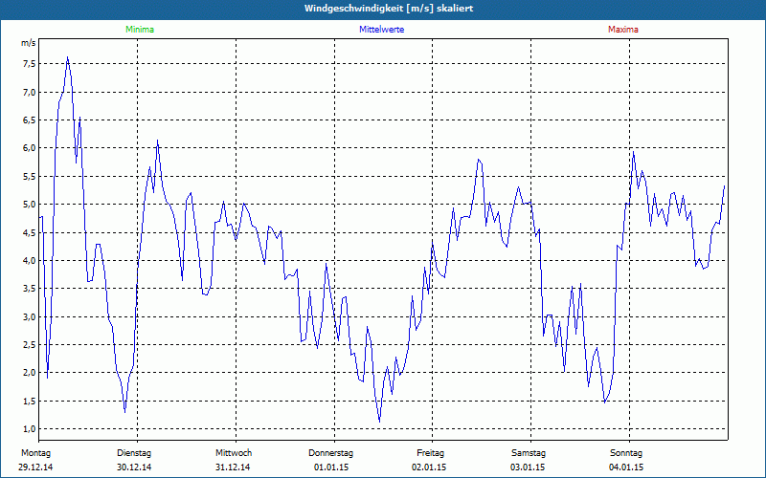766x478 pixels.
Task: Click the highest wind peak on Montag
Action: coord(67,57)
